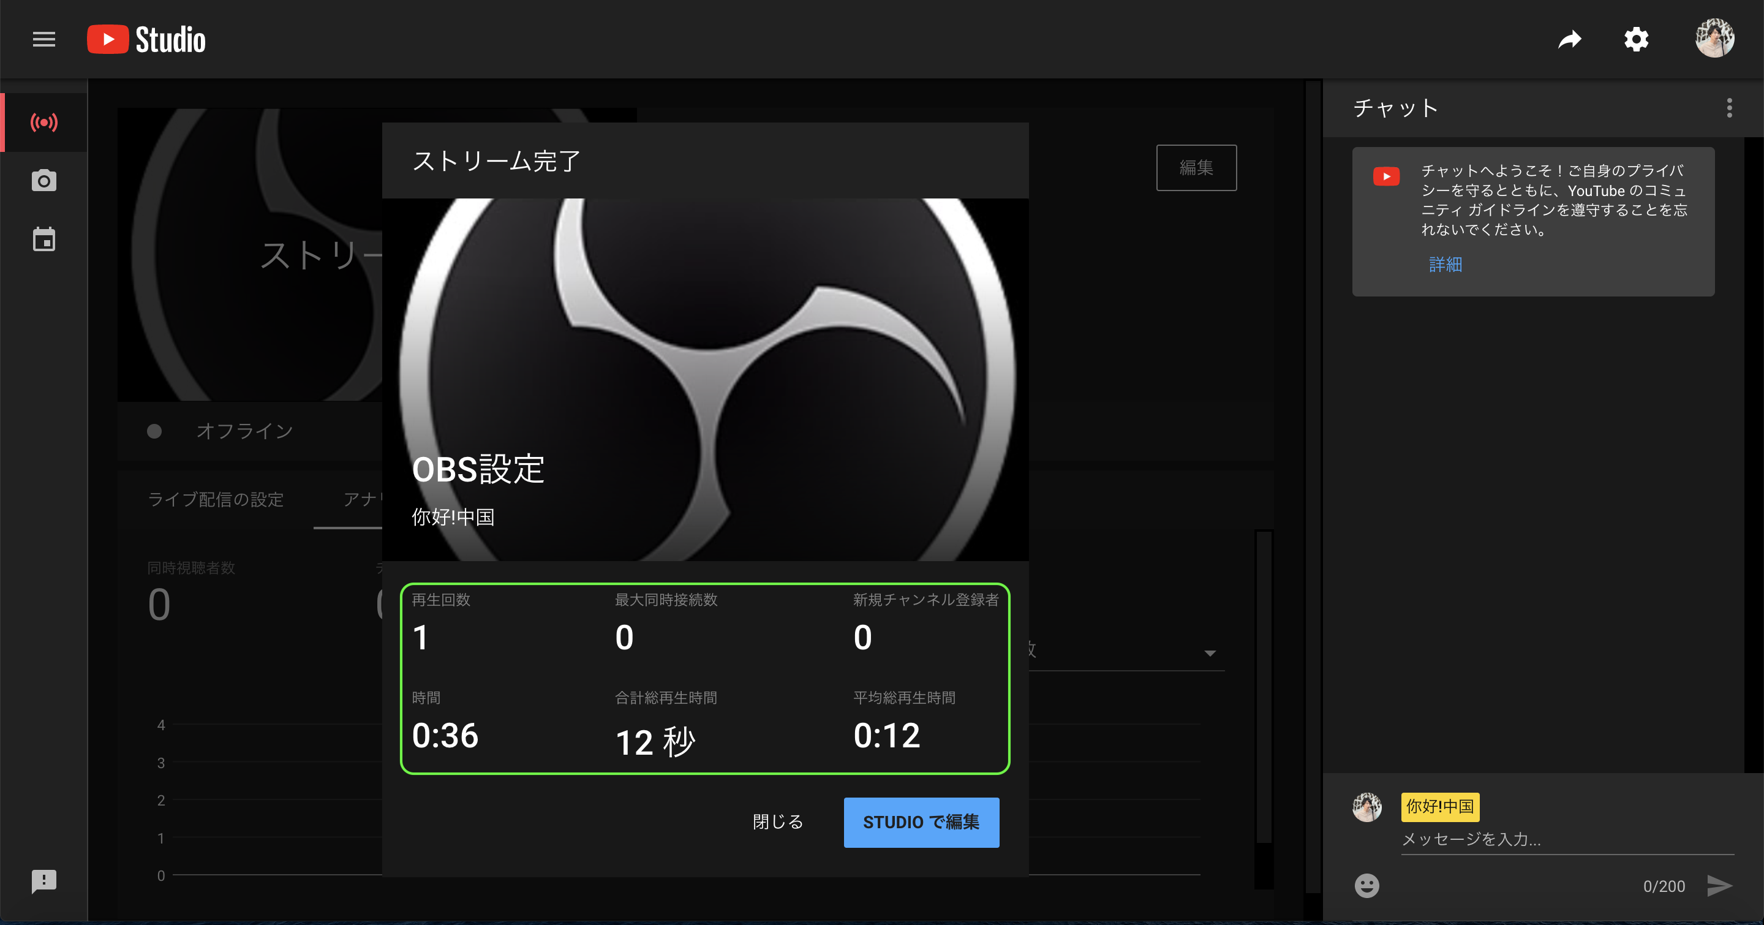Click the share arrow icon
The width and height of the screenshot is (1764, 925).
pyautogui.click(x=1569, y=40)
